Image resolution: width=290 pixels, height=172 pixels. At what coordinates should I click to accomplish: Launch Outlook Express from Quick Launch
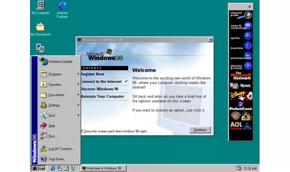[59, 168]
